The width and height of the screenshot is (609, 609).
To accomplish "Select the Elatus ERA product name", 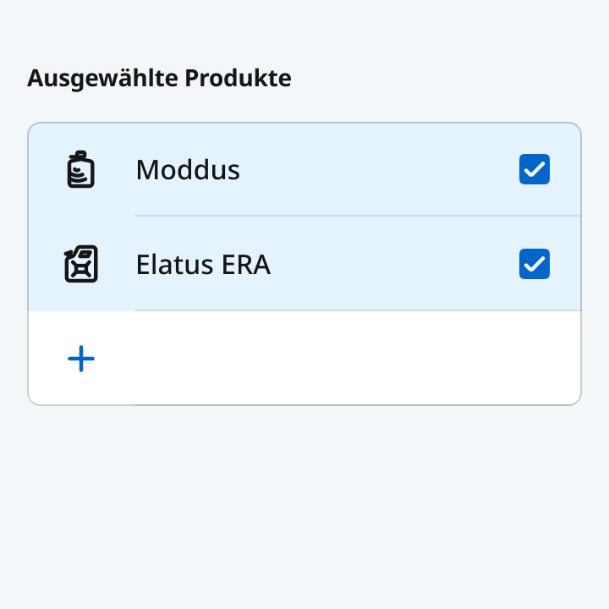I will 203,265.
